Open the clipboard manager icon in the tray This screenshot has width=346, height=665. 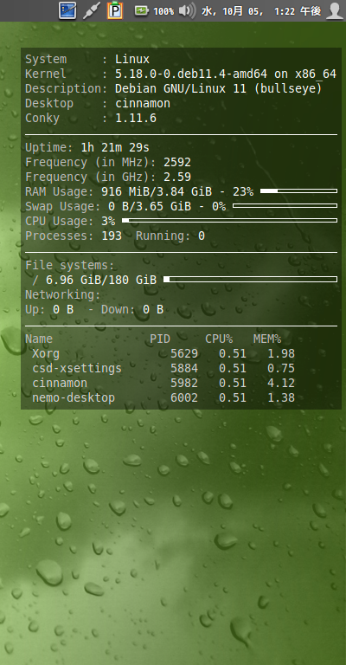click(115, 10)
